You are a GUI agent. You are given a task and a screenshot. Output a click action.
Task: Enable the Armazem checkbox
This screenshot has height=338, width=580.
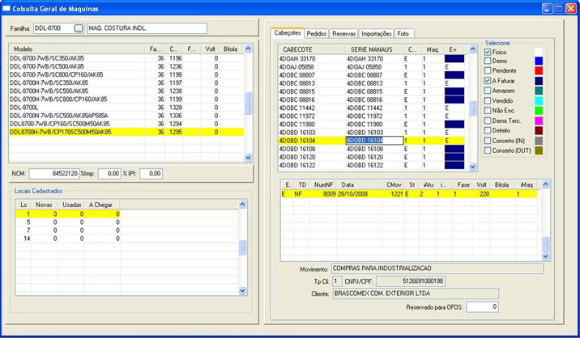[488, 91]
